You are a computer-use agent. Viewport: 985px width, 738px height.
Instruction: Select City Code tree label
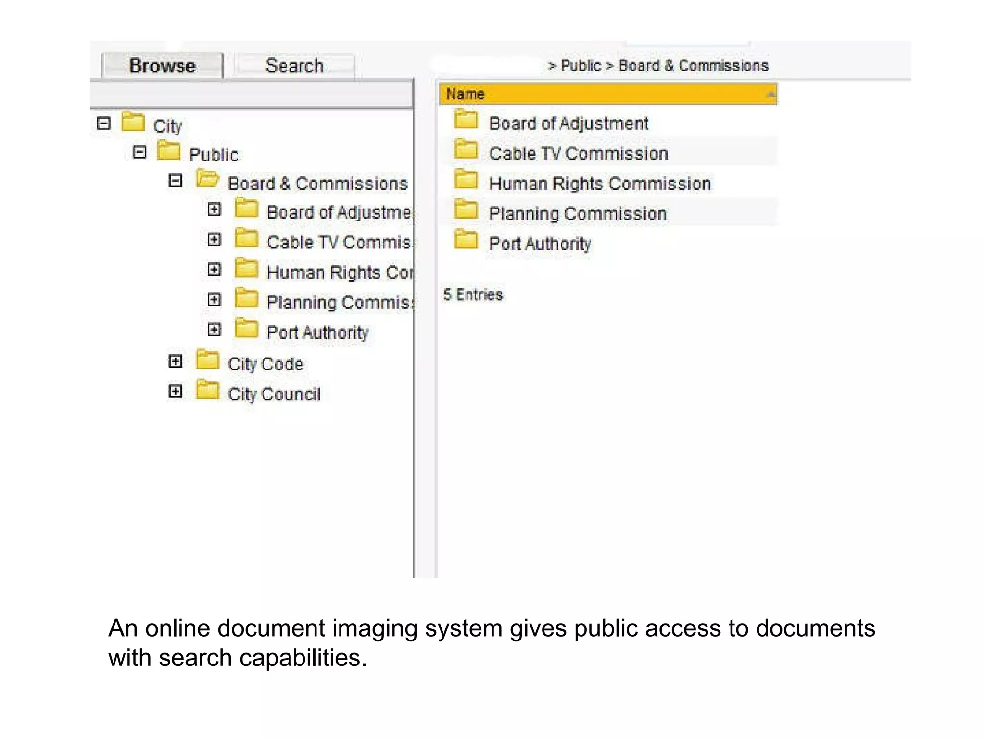pyautogui.click(x=265, y=364)
